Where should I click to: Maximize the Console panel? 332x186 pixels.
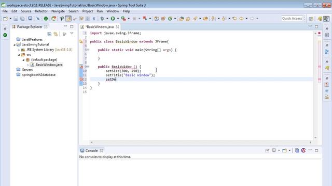(316, 150)
